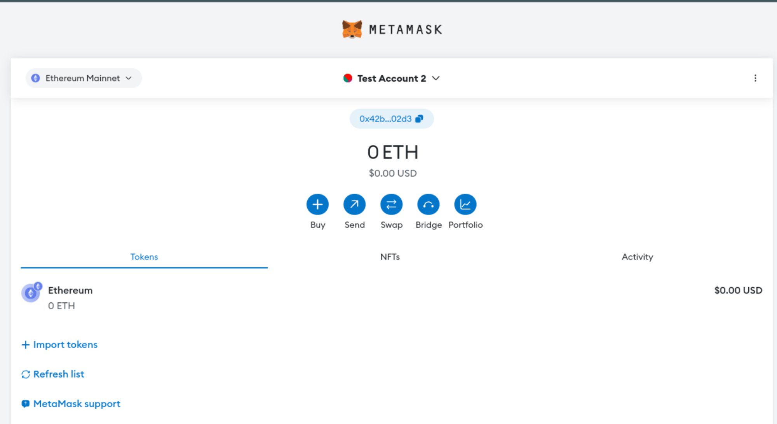Open the MetaMask support link
The height and width of the screenshot is (424, 777).
(x=71, y=404)
